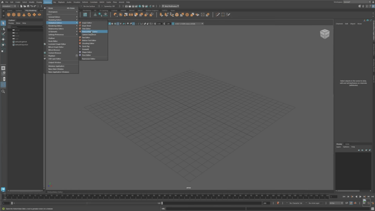Viewport: 375px width, 211px height.
Task: Go to the start of the playback range
Action: (344, 196)
